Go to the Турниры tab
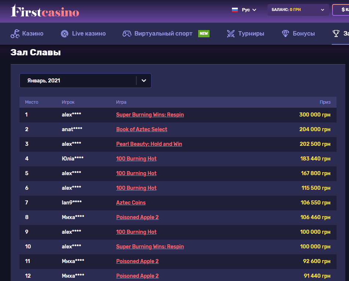Image resolution: width=349 pixels, height=281 pixels. [x=251, y=34]
